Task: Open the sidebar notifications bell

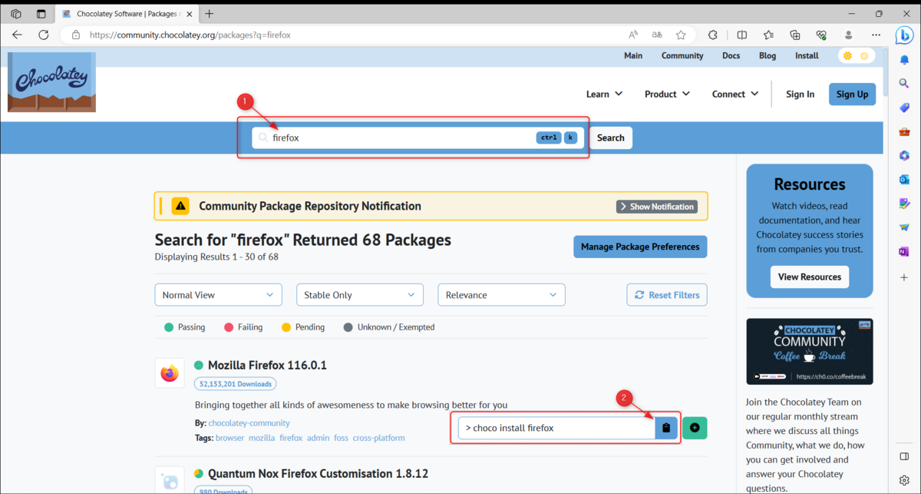Action: 904,59
